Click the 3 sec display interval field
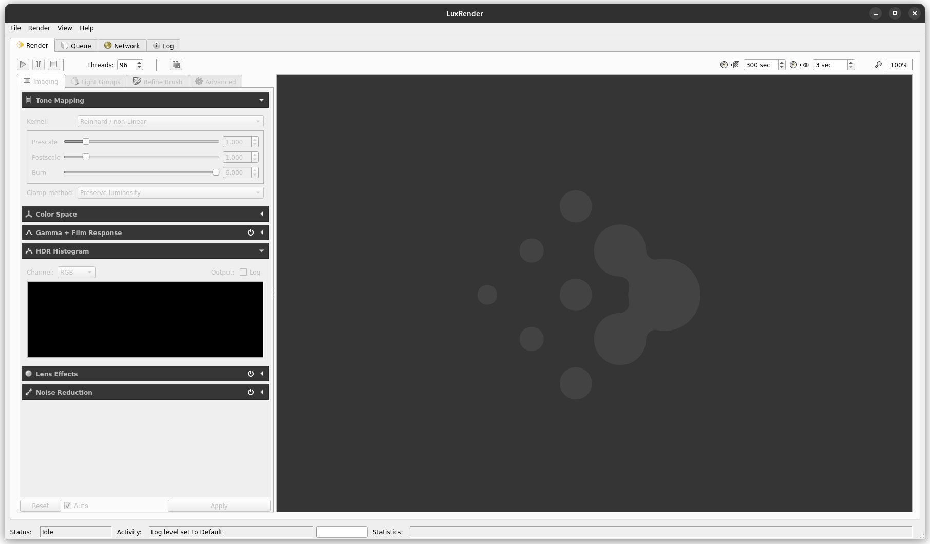 pyautogui.click(x=830, y=65)
